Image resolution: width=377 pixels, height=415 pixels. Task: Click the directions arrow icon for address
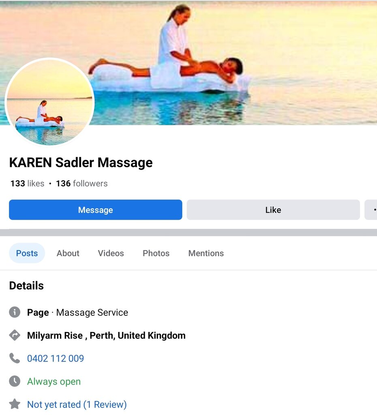[x=15, y=335]
